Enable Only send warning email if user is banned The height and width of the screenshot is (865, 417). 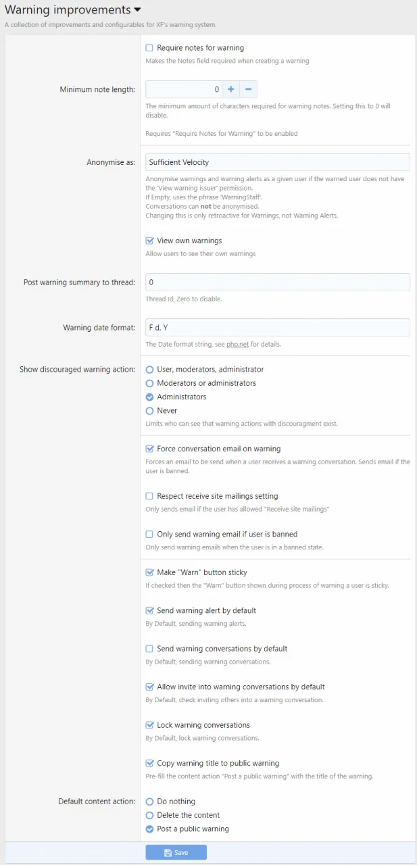[150, 534]
